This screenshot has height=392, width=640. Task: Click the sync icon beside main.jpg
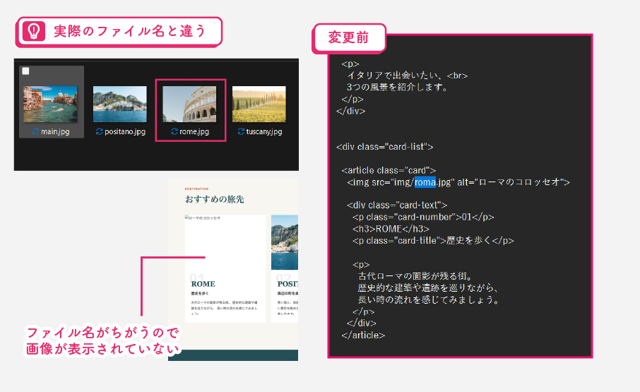tap(36, 131)
